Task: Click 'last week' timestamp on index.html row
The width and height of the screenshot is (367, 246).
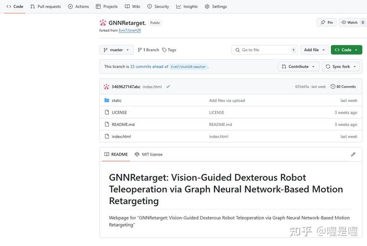Action: point(349,137)
